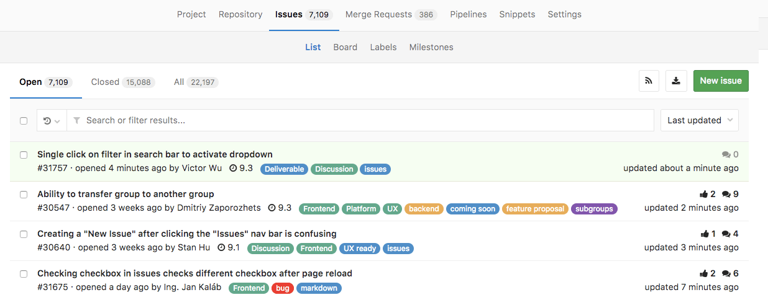Click thumbs-up icon on the checkbox reload issue

pyautogui.click(x=704, y=273)
